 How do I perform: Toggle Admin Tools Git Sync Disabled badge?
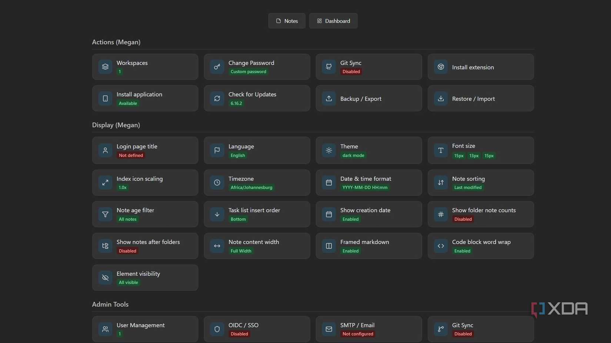[463, 334]
